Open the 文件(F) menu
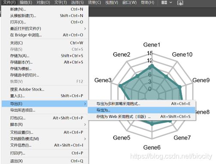The image size is (216, 164). 9,3
